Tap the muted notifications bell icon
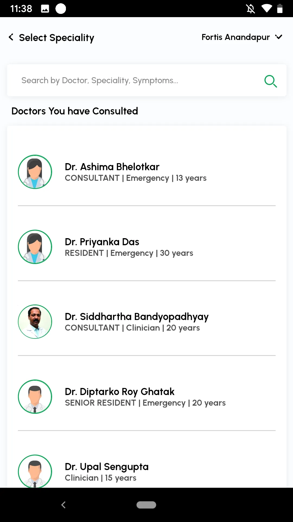Image resolution: width=293 pixels, height=522 pixels. 250,9
